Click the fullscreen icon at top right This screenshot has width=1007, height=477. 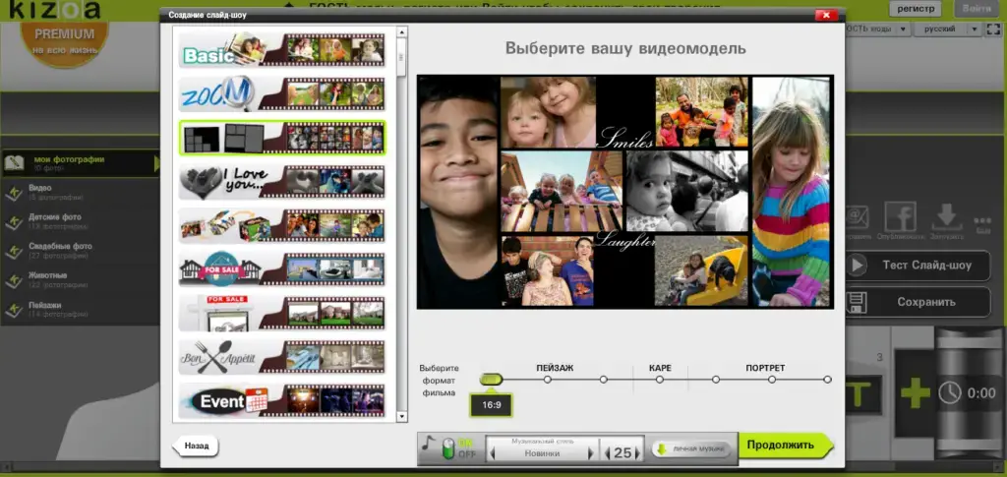pos(983,219)
